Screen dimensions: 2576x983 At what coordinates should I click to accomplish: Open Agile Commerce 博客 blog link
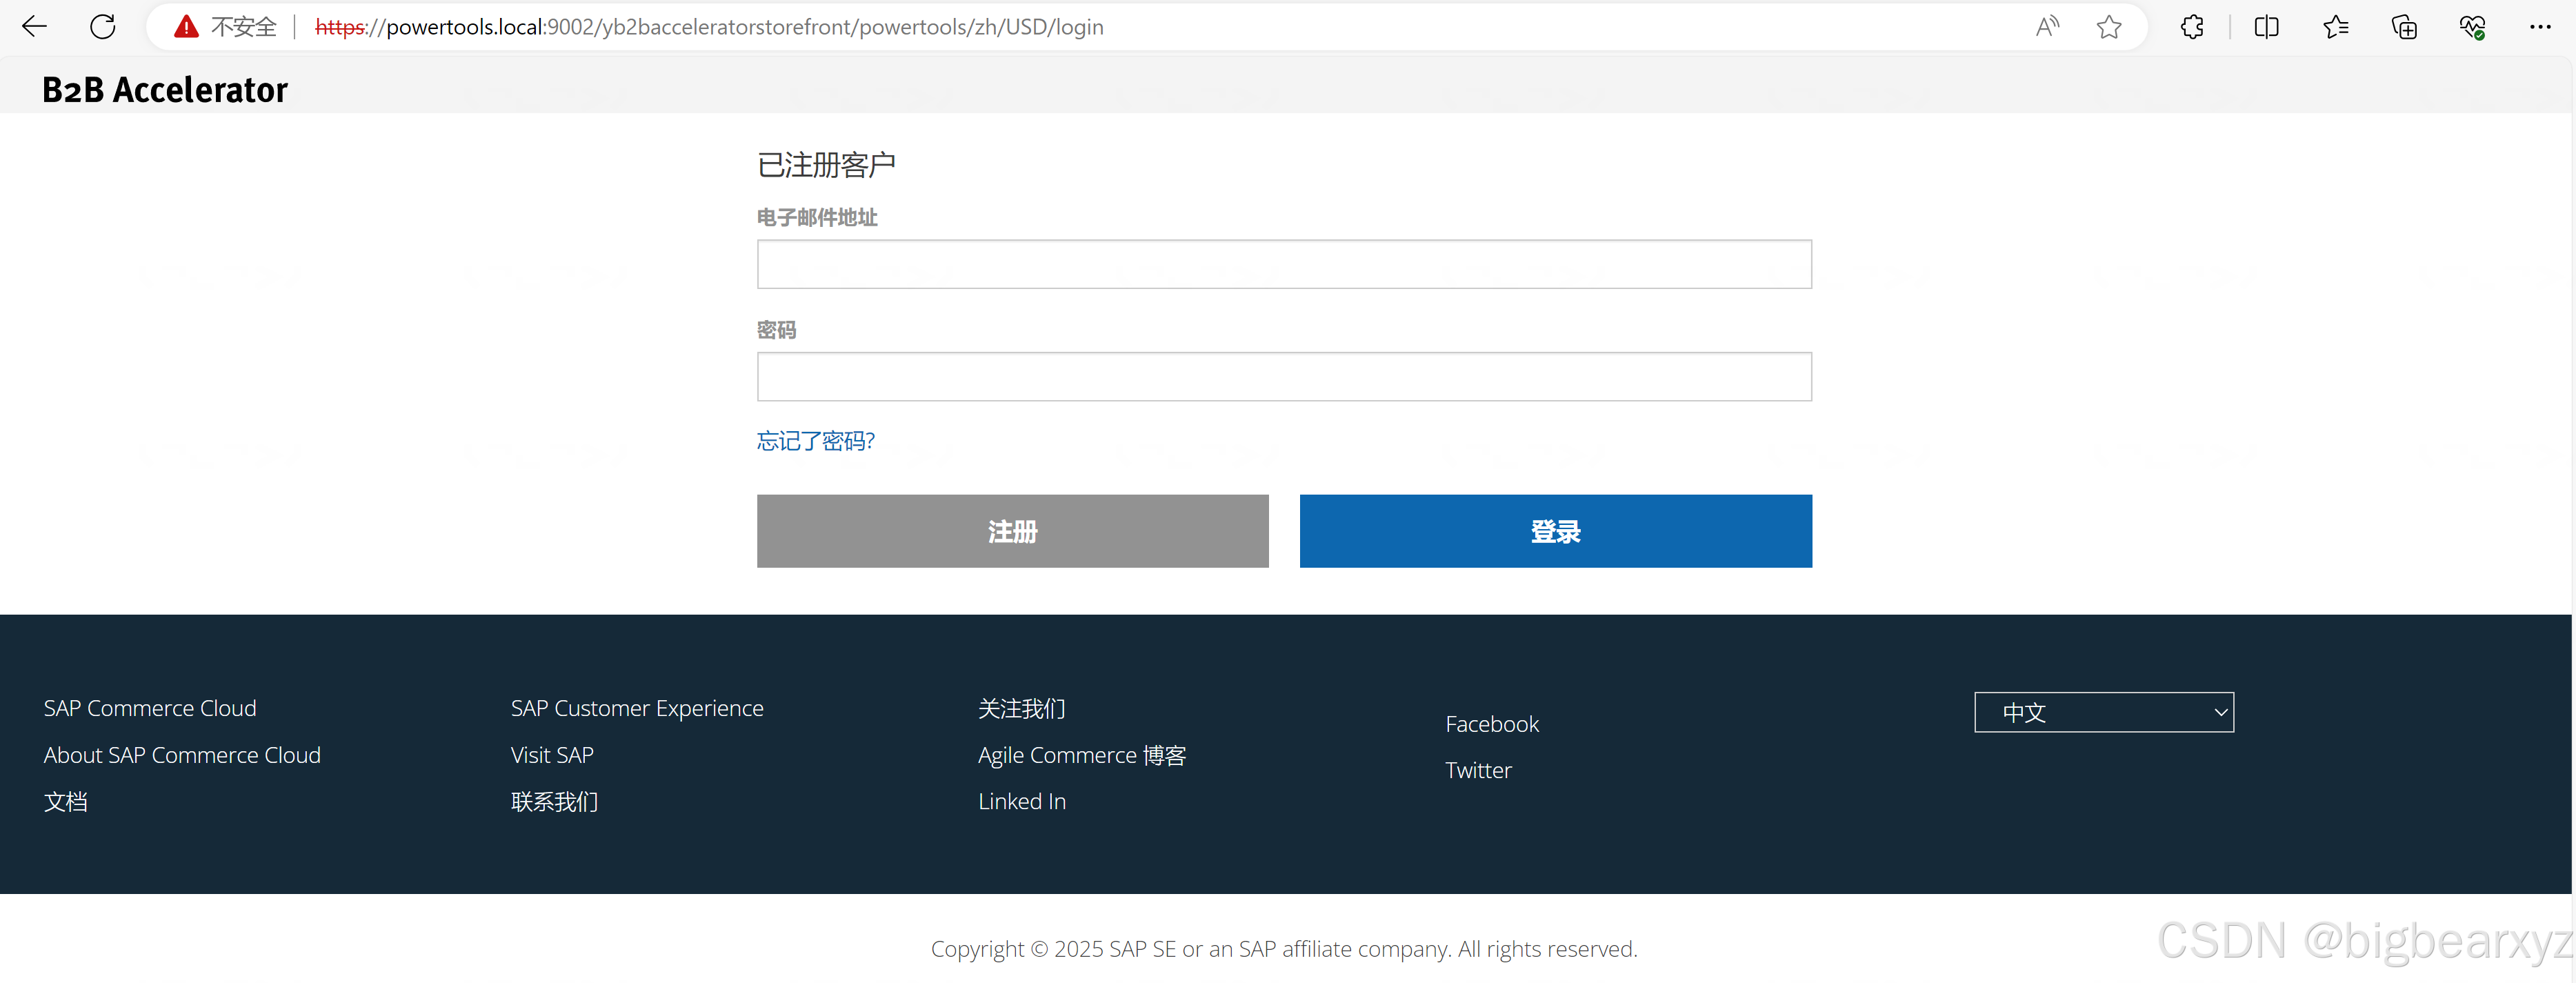pyautogui.click(x=1082, y=755)
